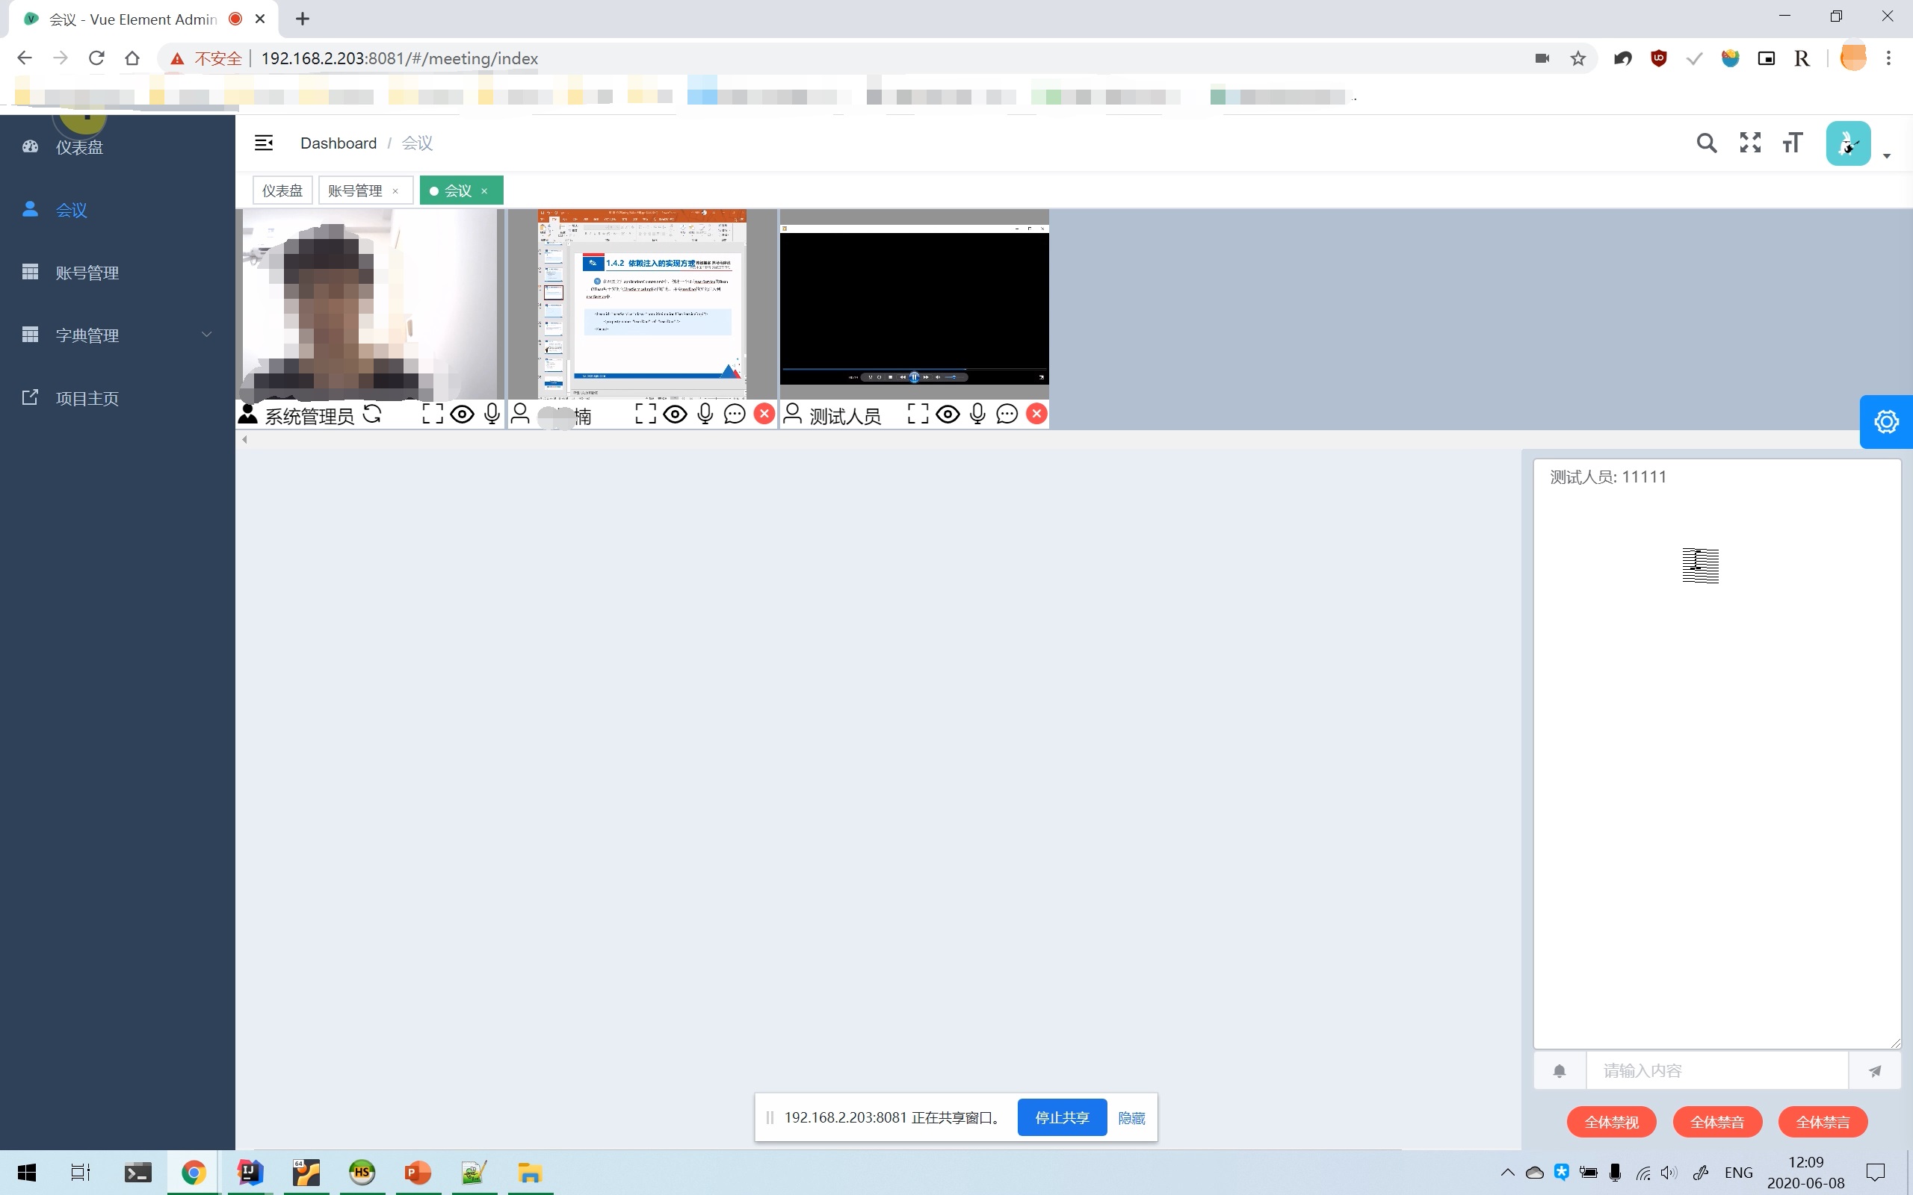Click the send paper-plane icon in chat
The width and height of the screenshot is (1913, 1195).
pyautogui.click(x=1874, y=1071)
